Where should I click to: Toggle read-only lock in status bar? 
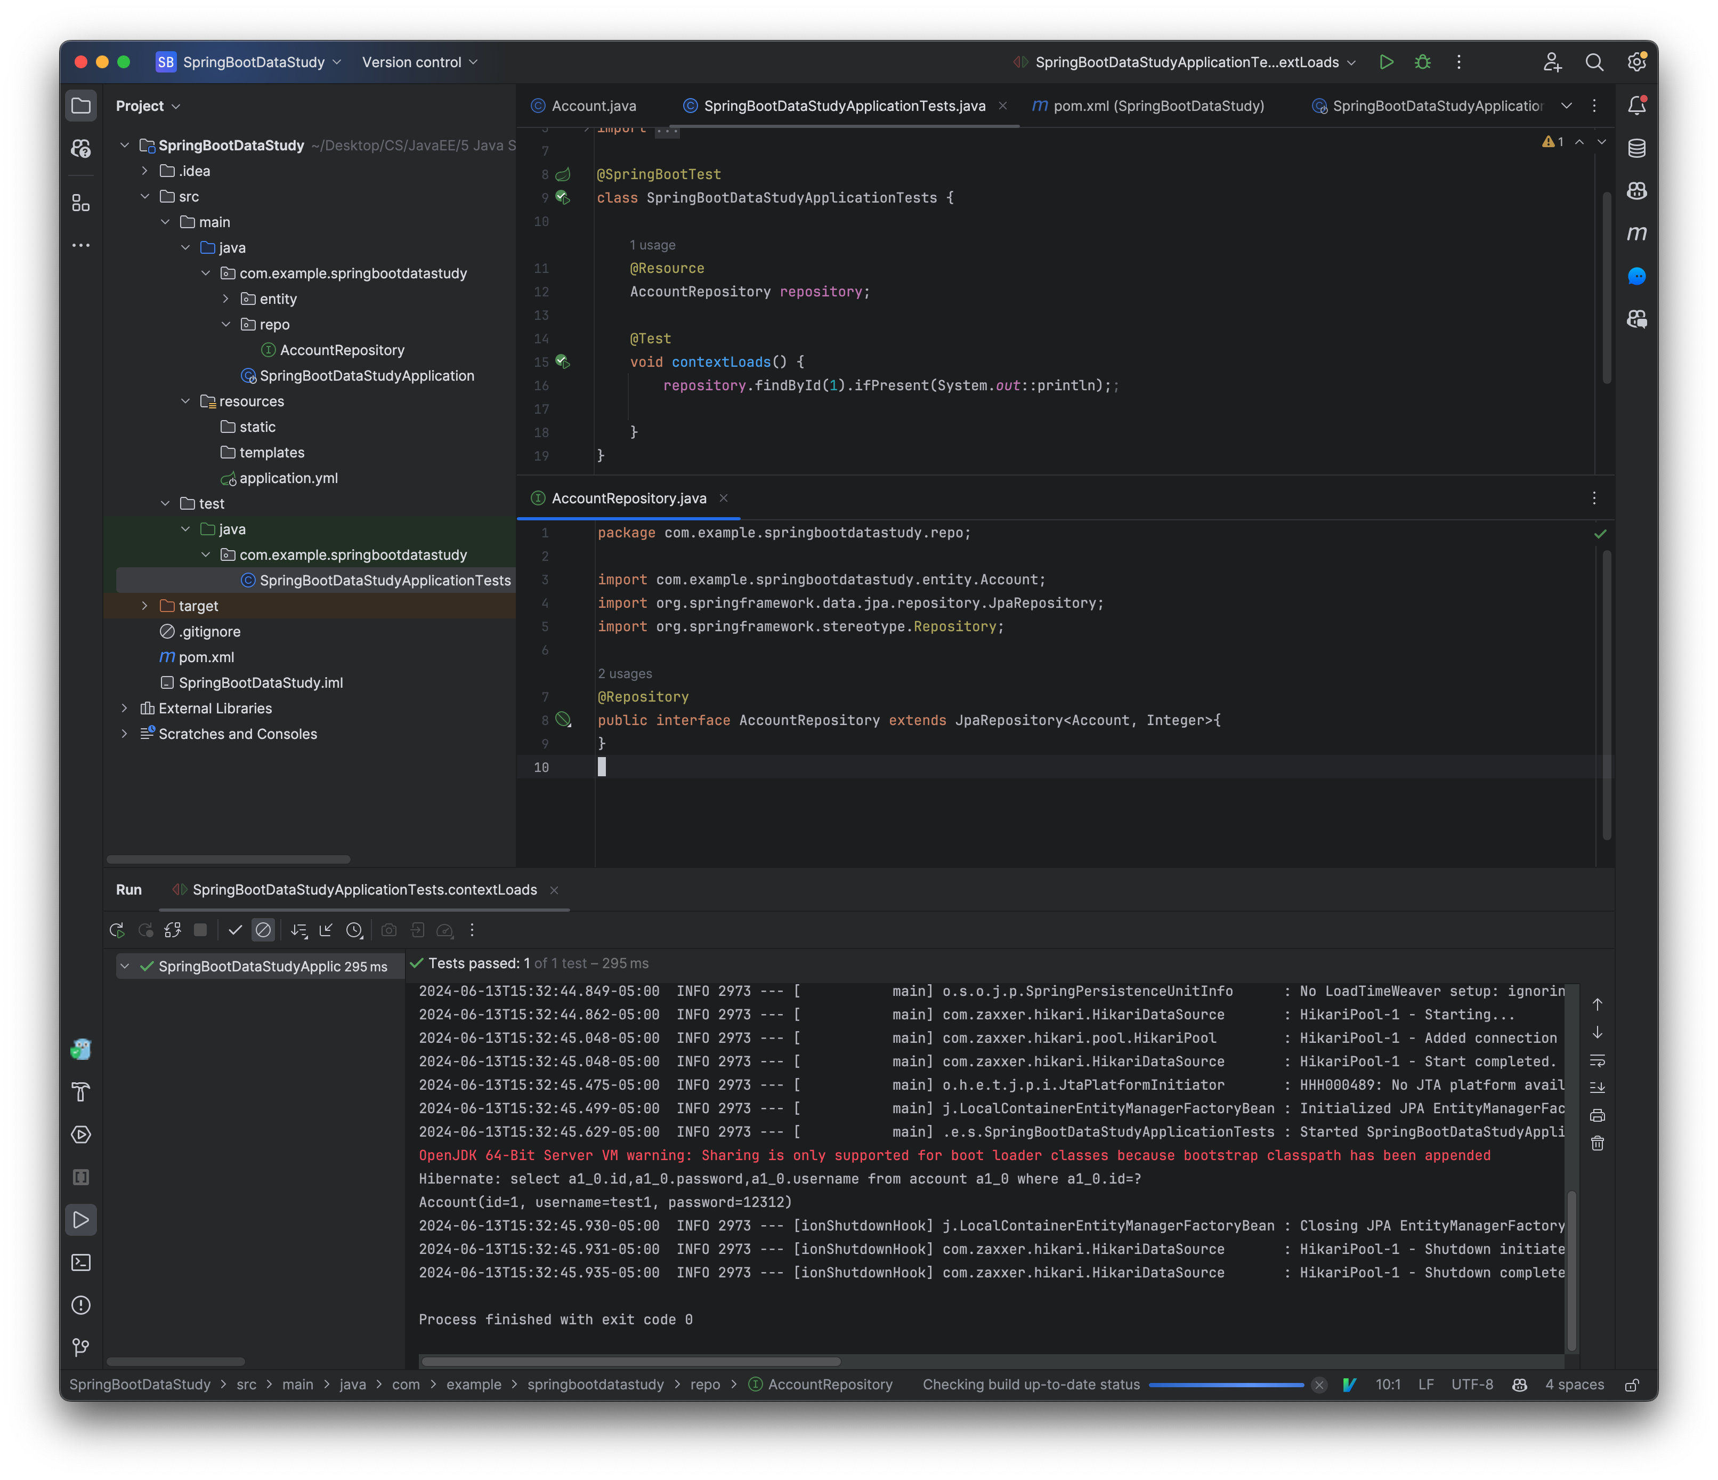[x=1632, y=1385]
